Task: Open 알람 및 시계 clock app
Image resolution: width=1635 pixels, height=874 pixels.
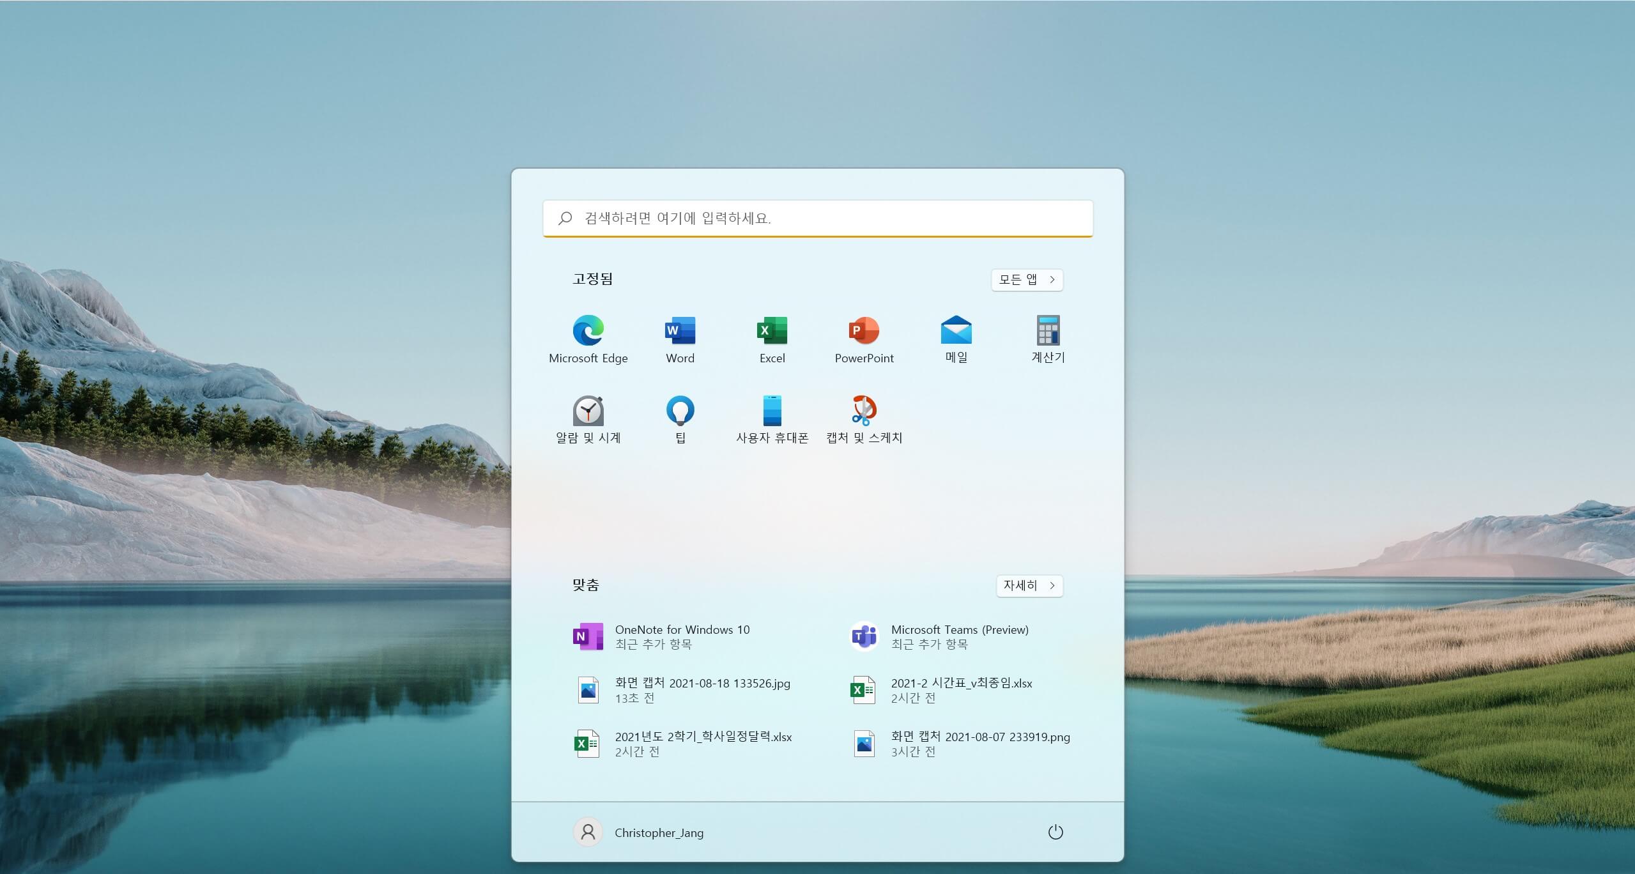Action: pyautogui.click(x=588, y=419)
